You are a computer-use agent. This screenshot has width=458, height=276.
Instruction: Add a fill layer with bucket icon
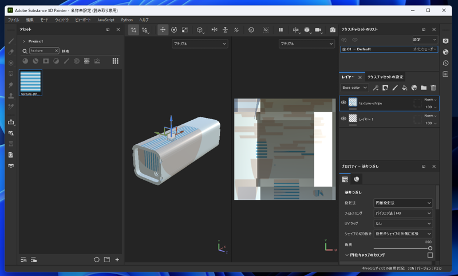(x=405, y=88)
